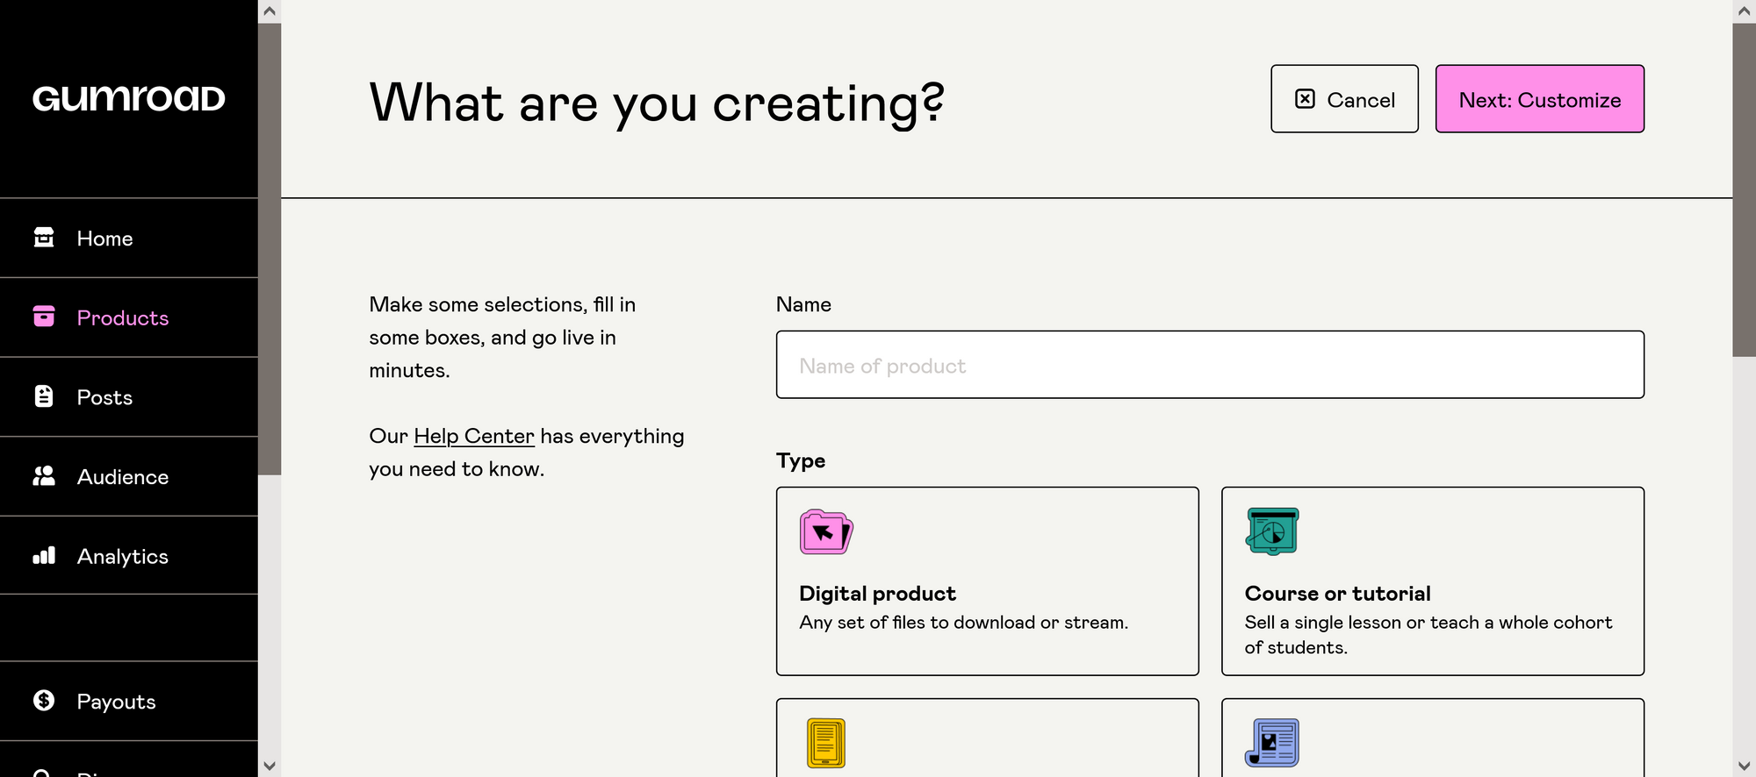Click the 'Type' section label
The height and width of the screenshot is (777, 1756).
[801, 460]
